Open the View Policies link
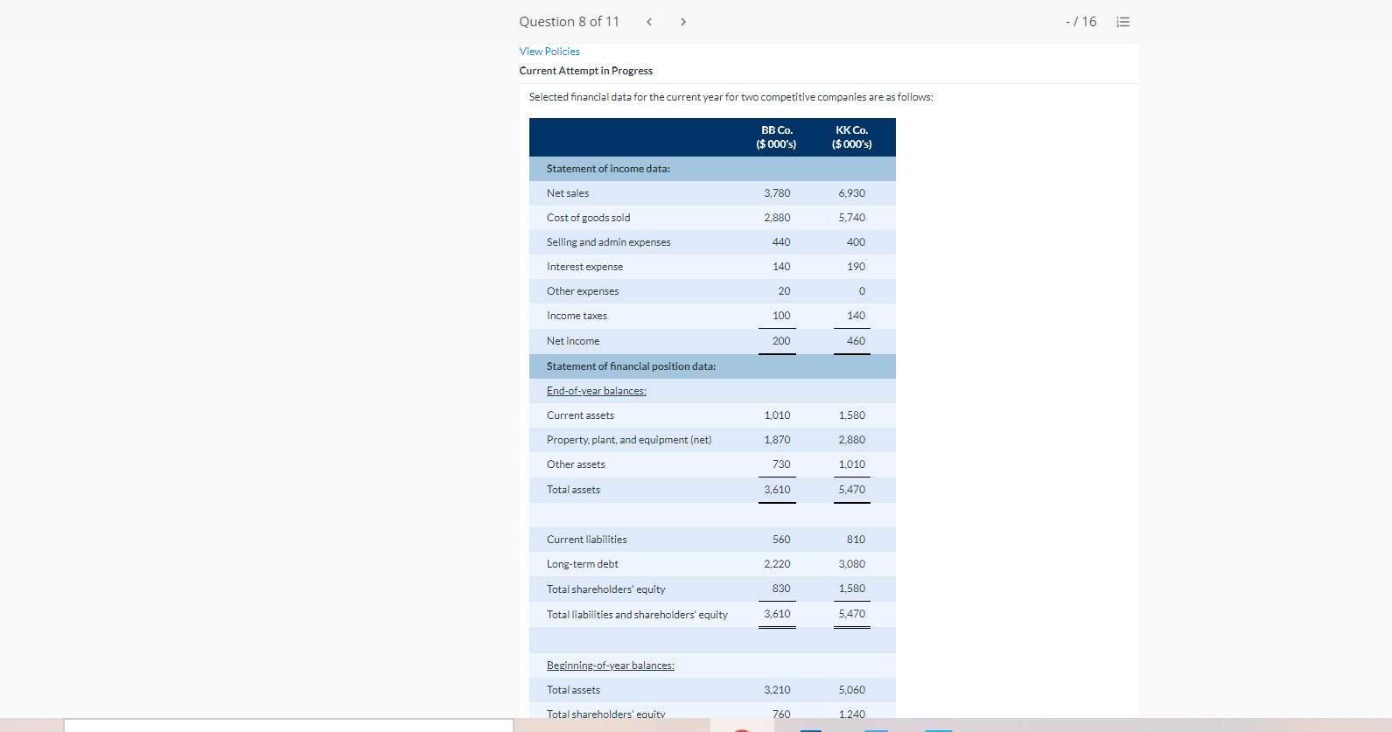This screenshot has width=1392, height=732. pyautogui.click(x=549, y=52)
